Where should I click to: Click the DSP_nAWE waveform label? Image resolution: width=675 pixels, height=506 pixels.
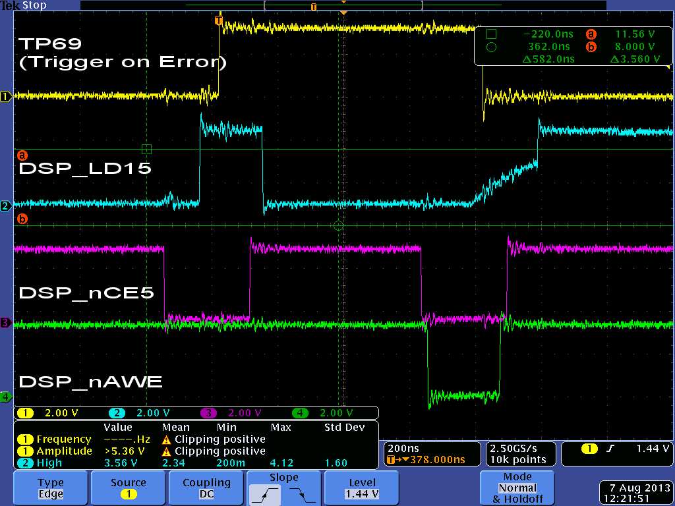[90, 382]
